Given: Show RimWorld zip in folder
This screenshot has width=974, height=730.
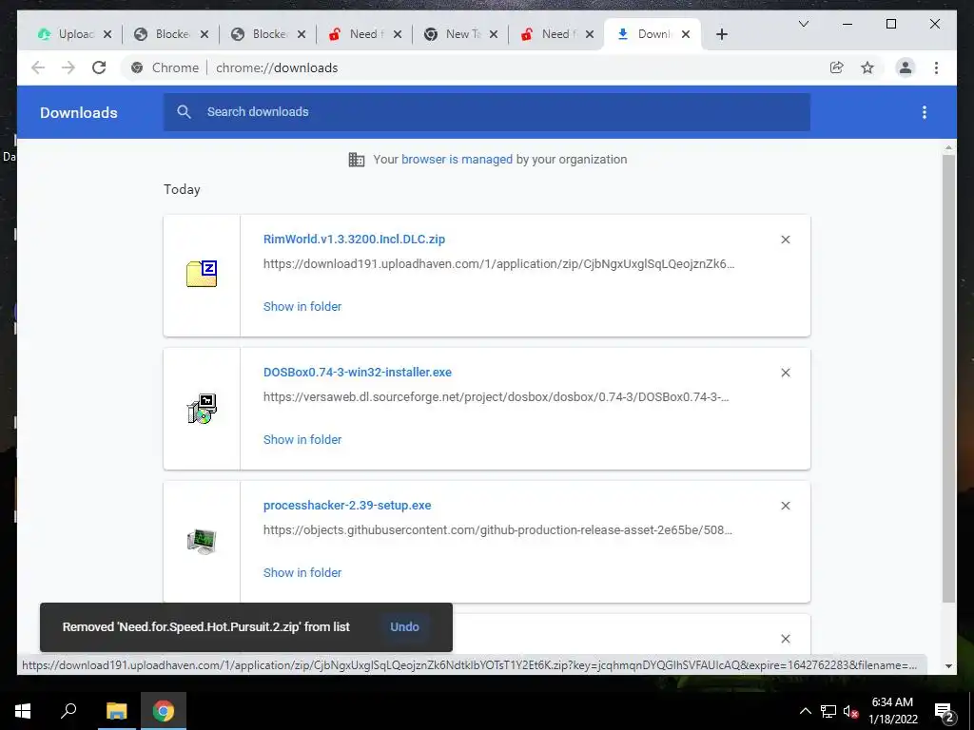Looking at the screenshot, I should pyautogui.click(x=302, y=307).
